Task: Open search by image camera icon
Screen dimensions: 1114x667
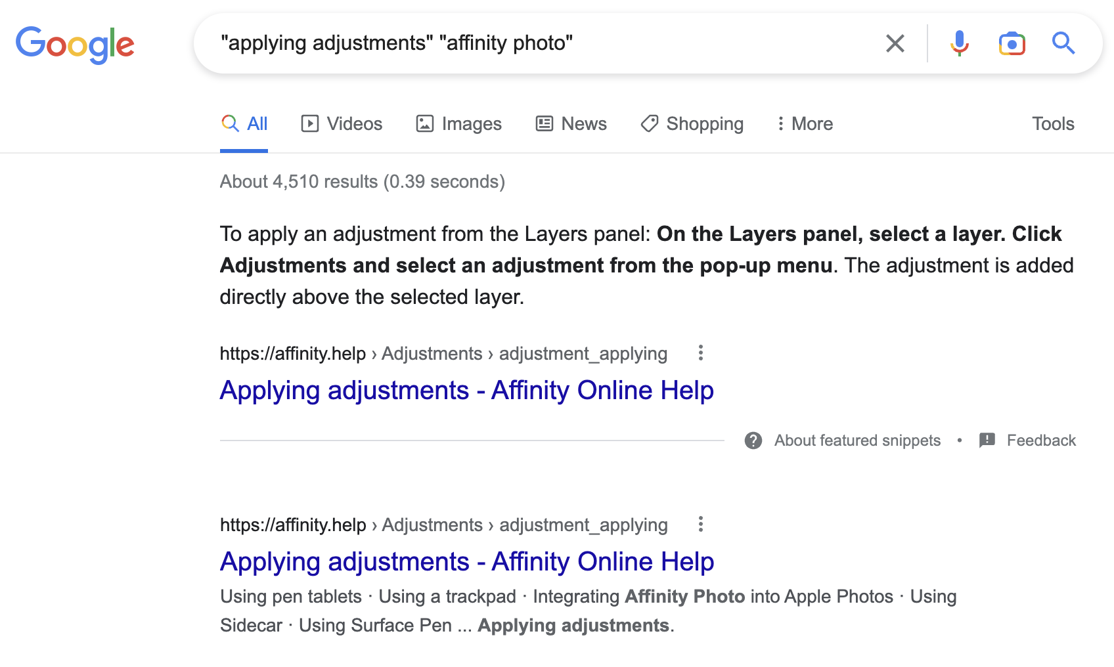Action: click(1012, 43)
